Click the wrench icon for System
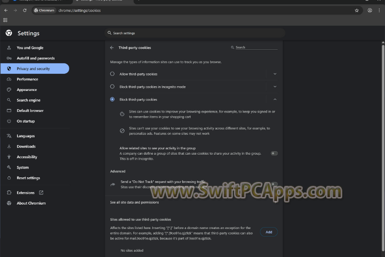Image resolution: width=385 pixels, height=257 pixels. (x=9, y=168)
